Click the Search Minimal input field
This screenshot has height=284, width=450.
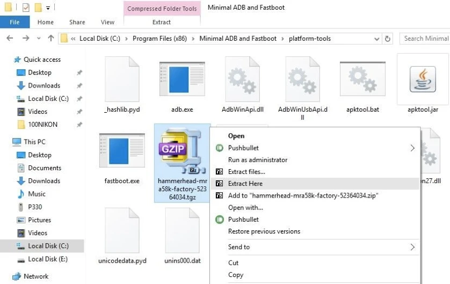point(425,39)
